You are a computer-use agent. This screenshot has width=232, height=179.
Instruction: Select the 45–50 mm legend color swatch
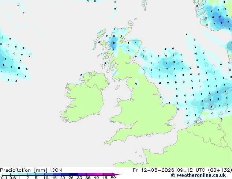coord(108,174)
